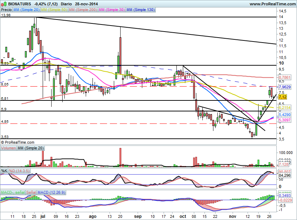The height and width of the screenshot is (220, 297).
Task: Click the 8,7861 moving average value tag
Action: [x=284, y=77]
